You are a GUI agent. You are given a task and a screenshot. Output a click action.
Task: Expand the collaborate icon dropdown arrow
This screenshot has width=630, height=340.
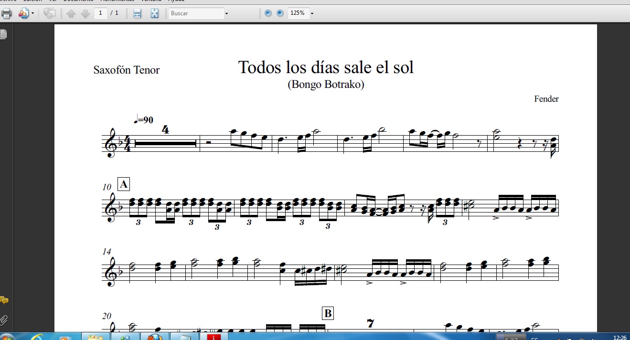32,14
